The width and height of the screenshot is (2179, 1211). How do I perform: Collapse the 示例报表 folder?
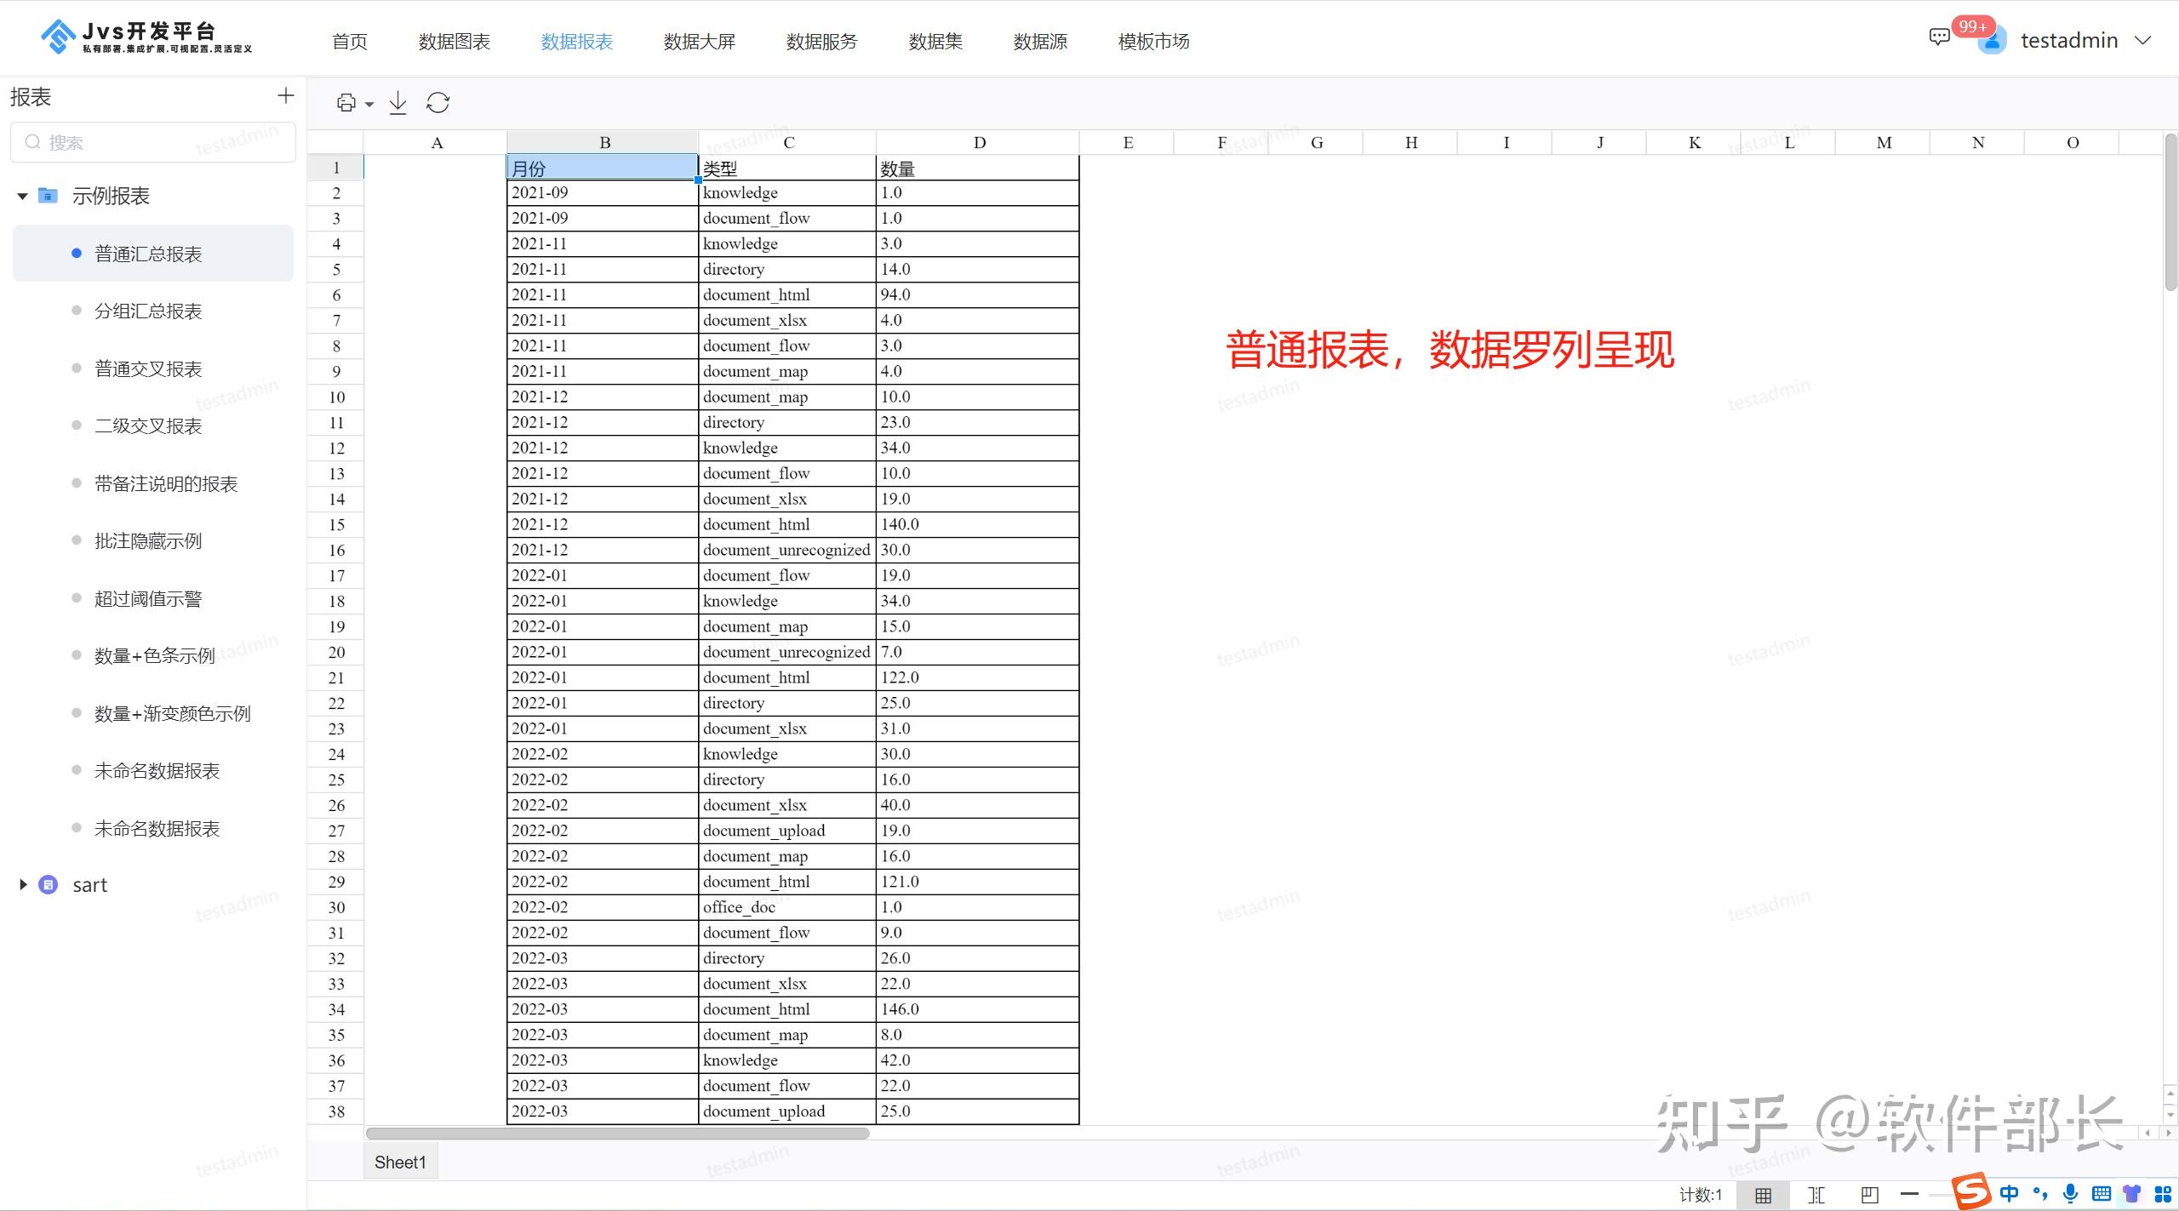tap(23, 196)
